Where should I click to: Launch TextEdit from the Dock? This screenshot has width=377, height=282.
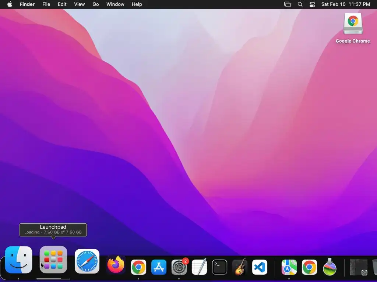(199, 267)
